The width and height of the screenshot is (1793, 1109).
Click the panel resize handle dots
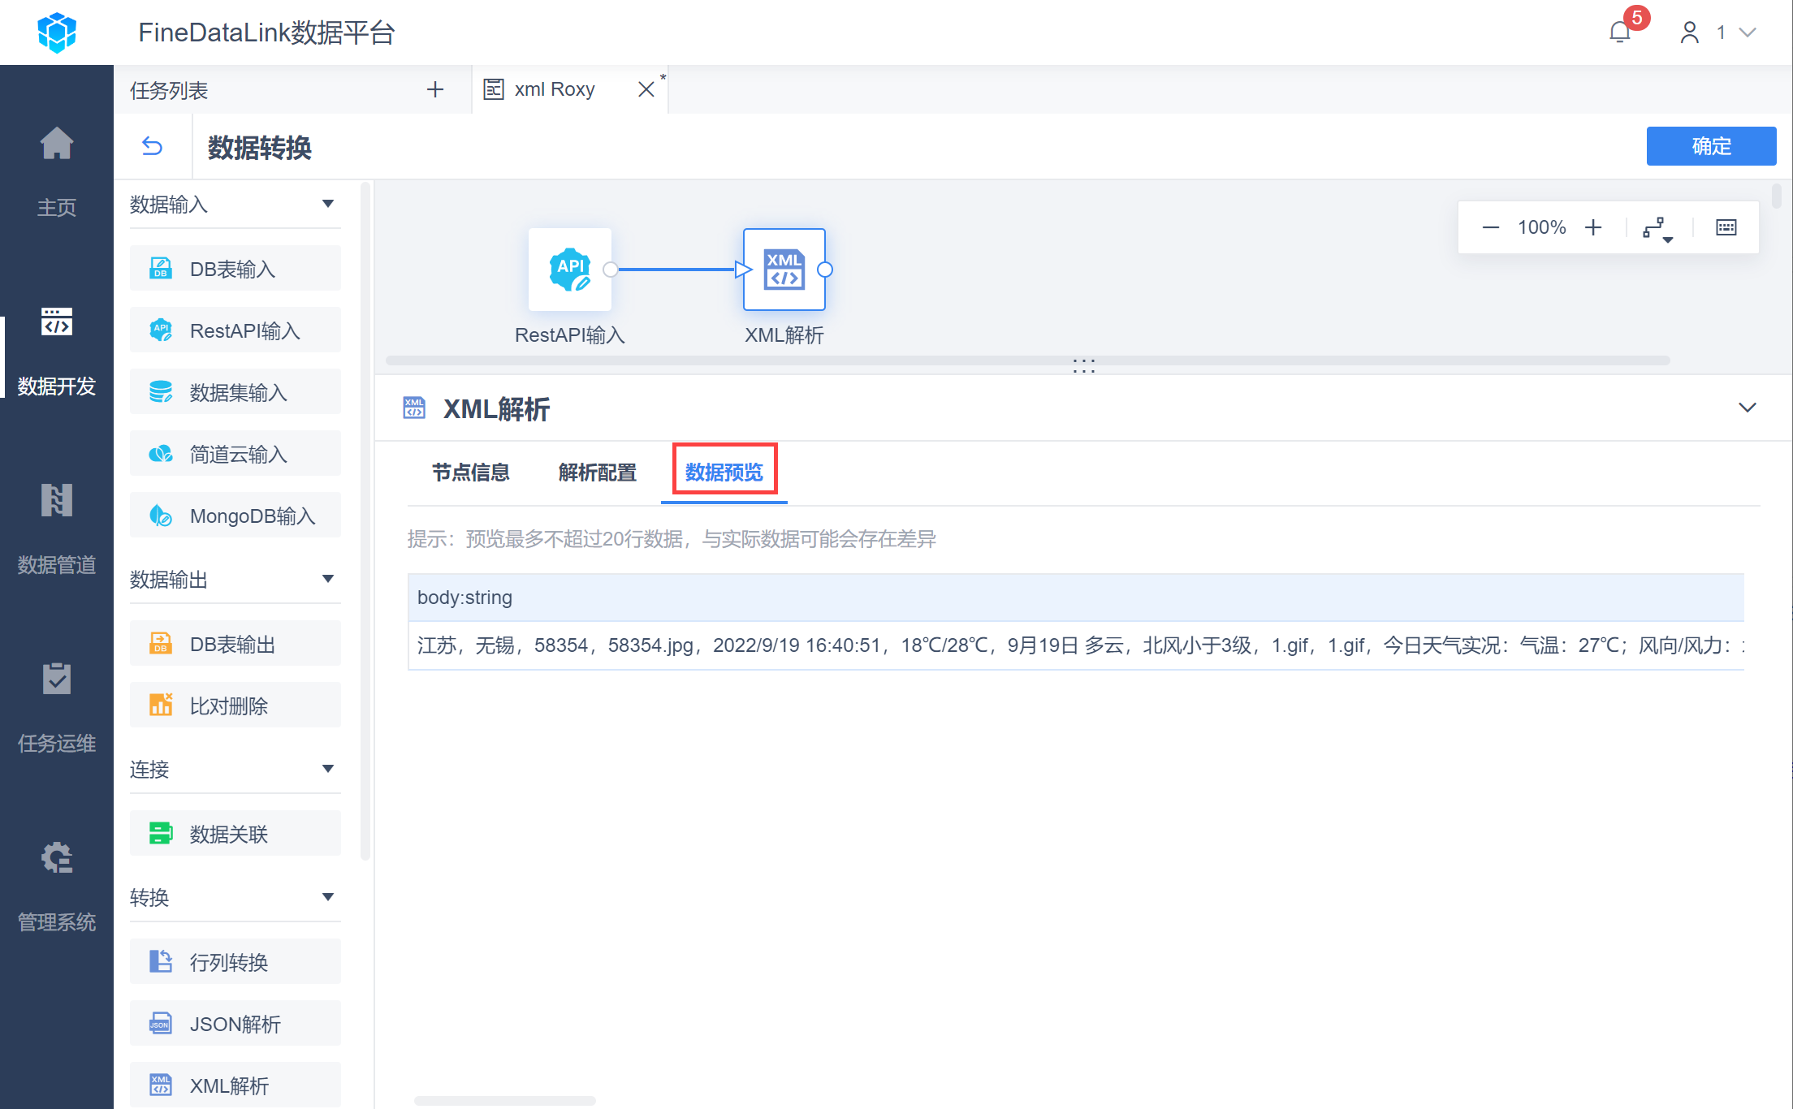click(1084, 366)
